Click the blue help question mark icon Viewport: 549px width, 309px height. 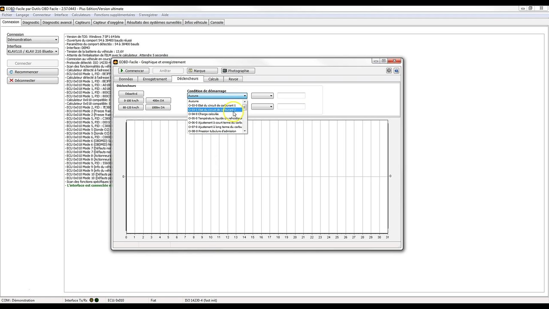tap(396, 71)
